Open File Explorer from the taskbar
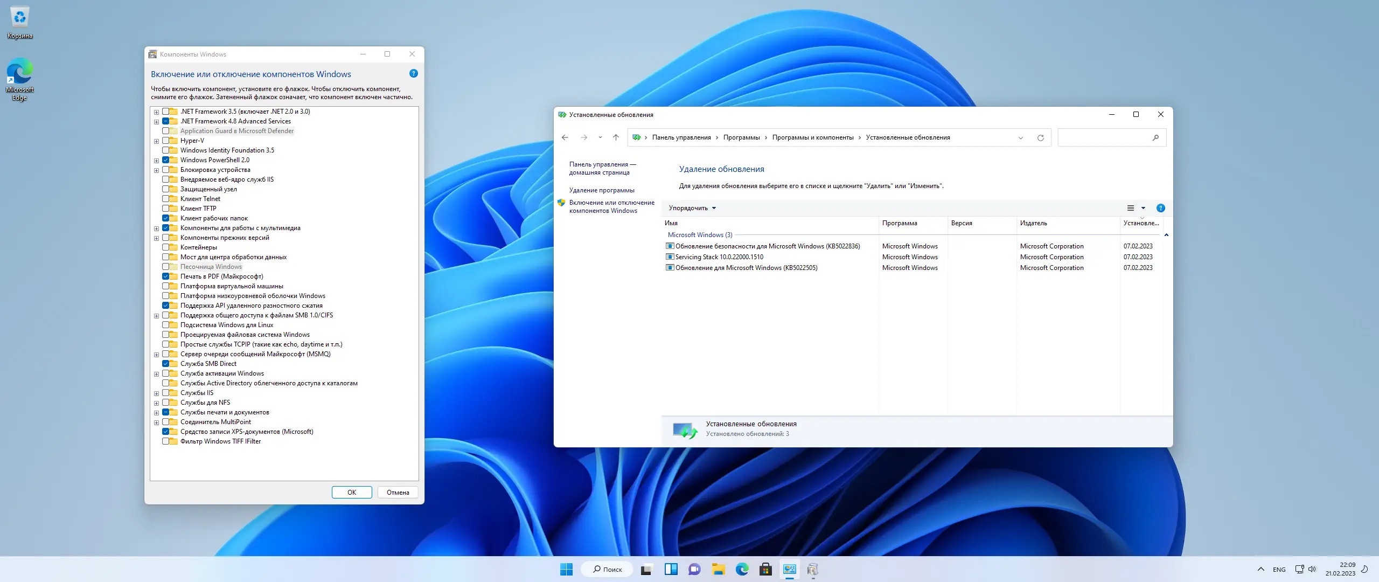Viewport: 1379px width, 582px height. pyautogui.click(x=718, y=570)
